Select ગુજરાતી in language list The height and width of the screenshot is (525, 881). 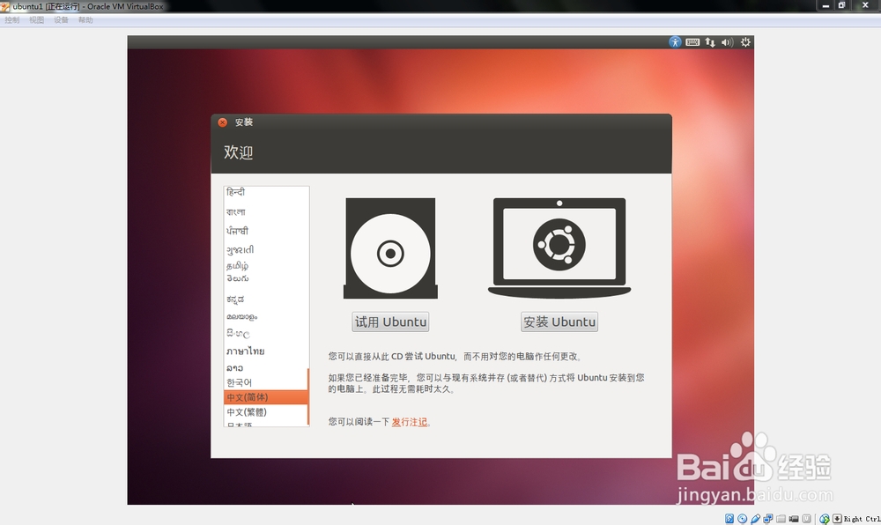point(266,250)
